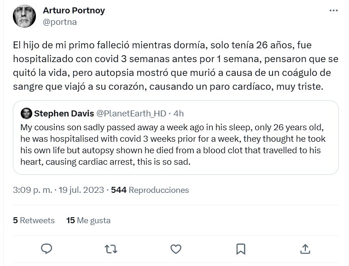Open Stephen Davis's small avatar
This screenshot has width=349, height=266.
[x=26, y=113]
